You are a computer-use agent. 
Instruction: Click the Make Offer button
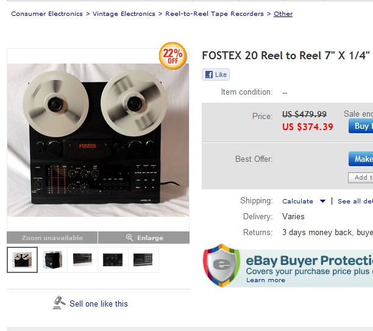(361, 159)
